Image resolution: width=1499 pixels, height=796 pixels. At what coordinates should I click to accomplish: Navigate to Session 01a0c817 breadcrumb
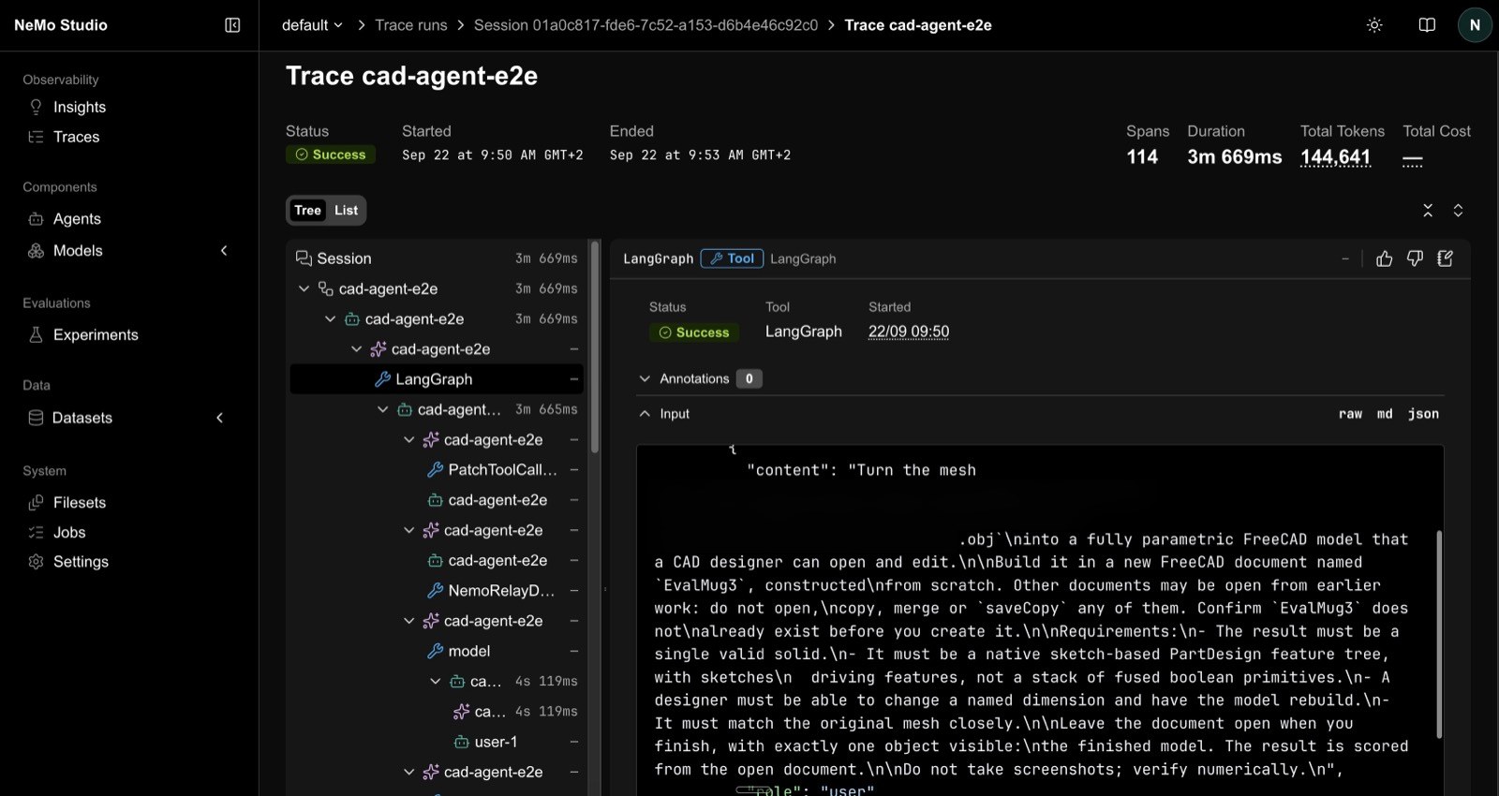click(646, 25)
